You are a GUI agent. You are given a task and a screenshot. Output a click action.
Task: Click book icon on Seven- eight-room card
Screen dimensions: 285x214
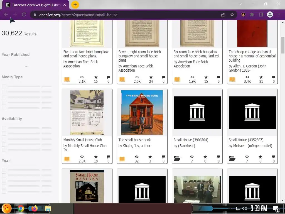pos(122,79)
